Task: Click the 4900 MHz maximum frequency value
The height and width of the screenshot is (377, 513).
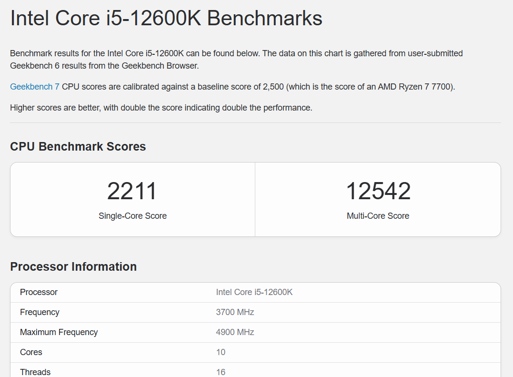Action: [235, 332]
